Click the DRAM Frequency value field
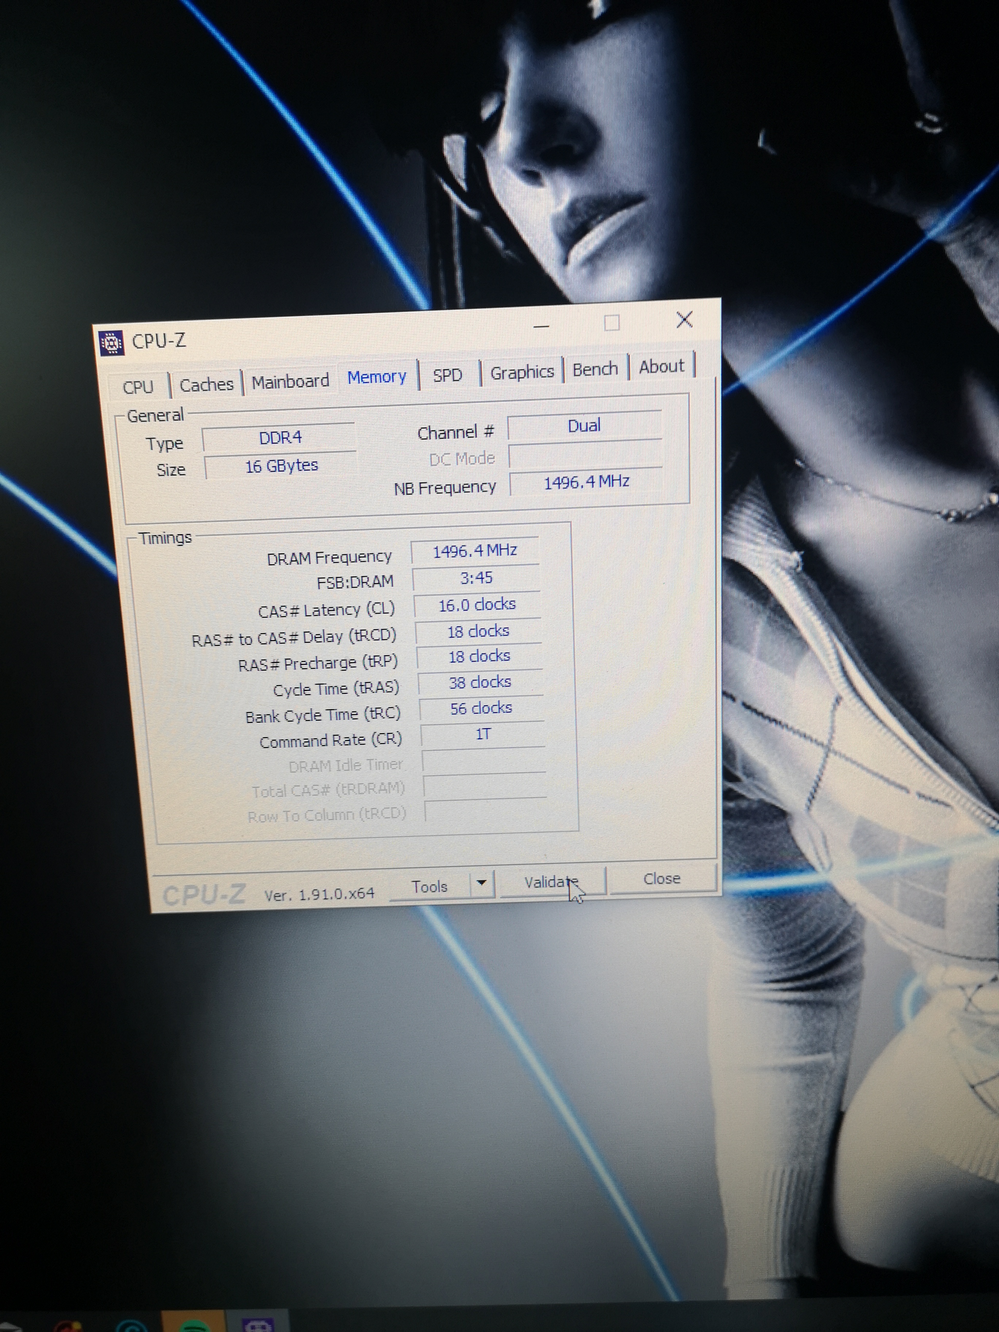Screen dimensions: 999x1332 [475, 551]
